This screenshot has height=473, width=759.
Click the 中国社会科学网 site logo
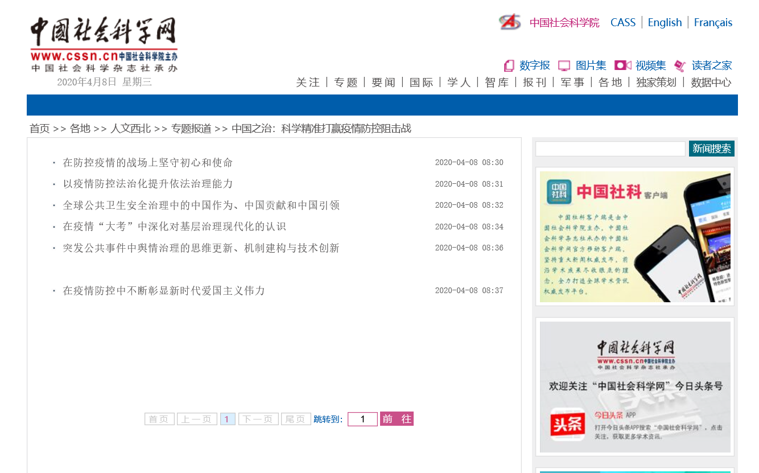[104, 44]
